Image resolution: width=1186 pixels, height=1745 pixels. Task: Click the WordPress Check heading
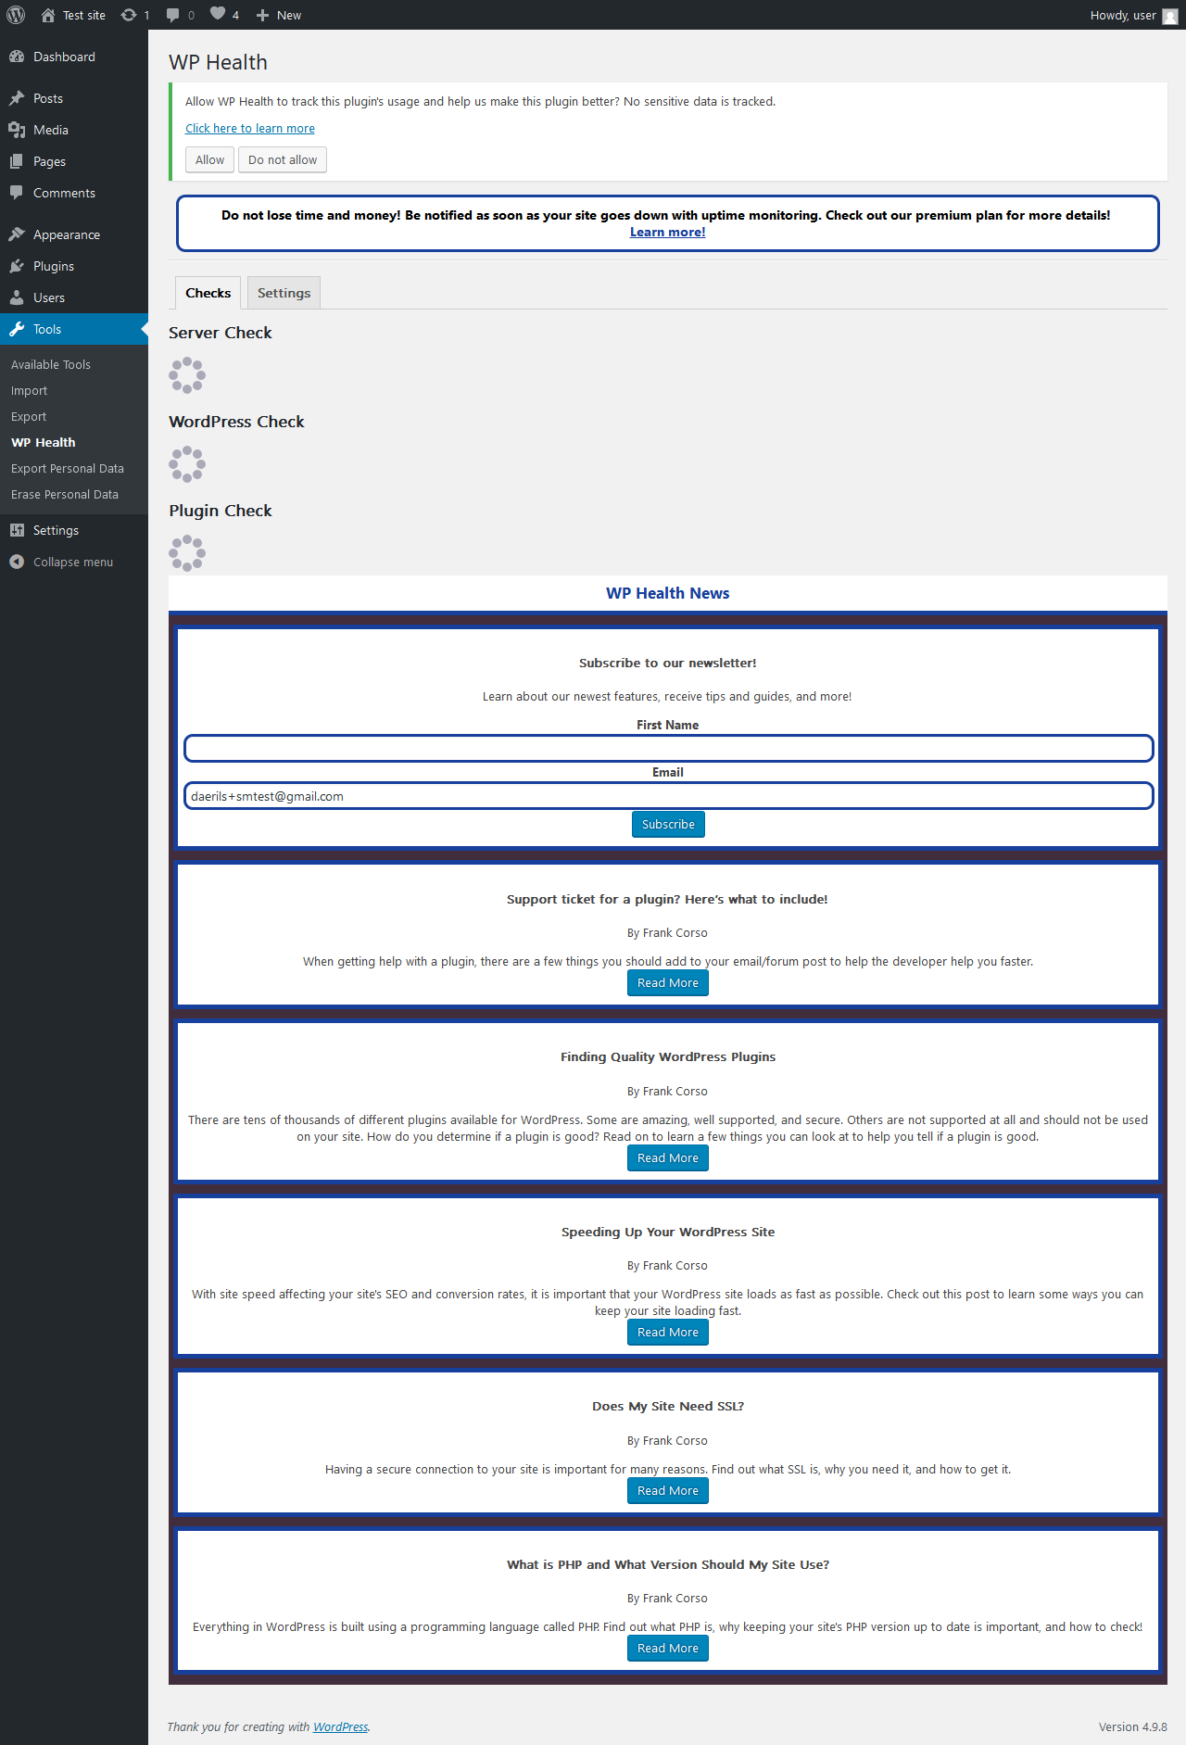[236, 422]
